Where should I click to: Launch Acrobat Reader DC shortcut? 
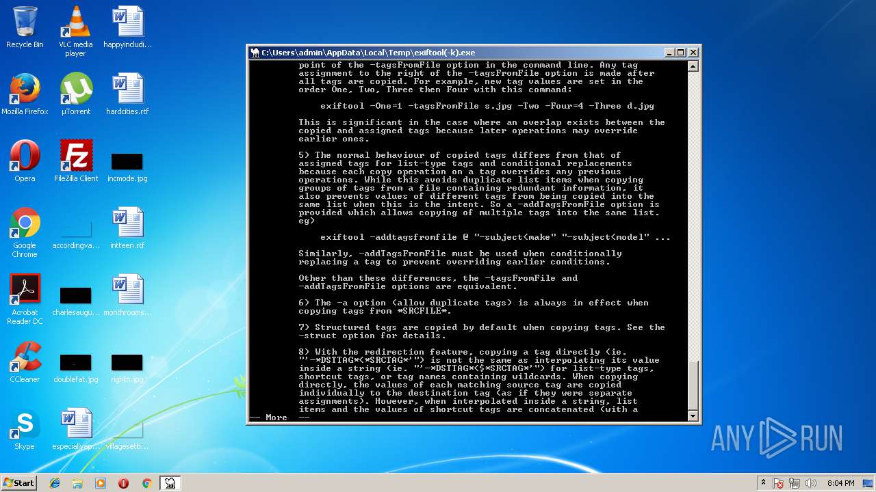[x=25, y=299]
